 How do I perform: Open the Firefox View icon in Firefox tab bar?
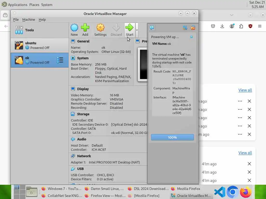tap(5, 15)
